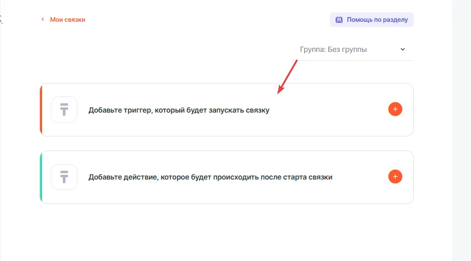Expand the group selector using its chevron arrow
This screenshot has width=471, height=261.
(402, 50)
